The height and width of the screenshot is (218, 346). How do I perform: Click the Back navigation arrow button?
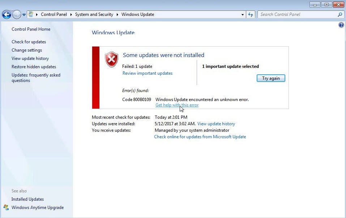pyautogui.click(x=7, y=14)
